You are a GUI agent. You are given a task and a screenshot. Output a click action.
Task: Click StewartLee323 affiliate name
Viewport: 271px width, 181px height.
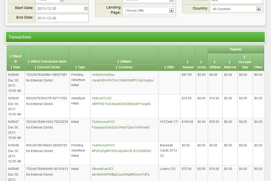click(102, 169)
